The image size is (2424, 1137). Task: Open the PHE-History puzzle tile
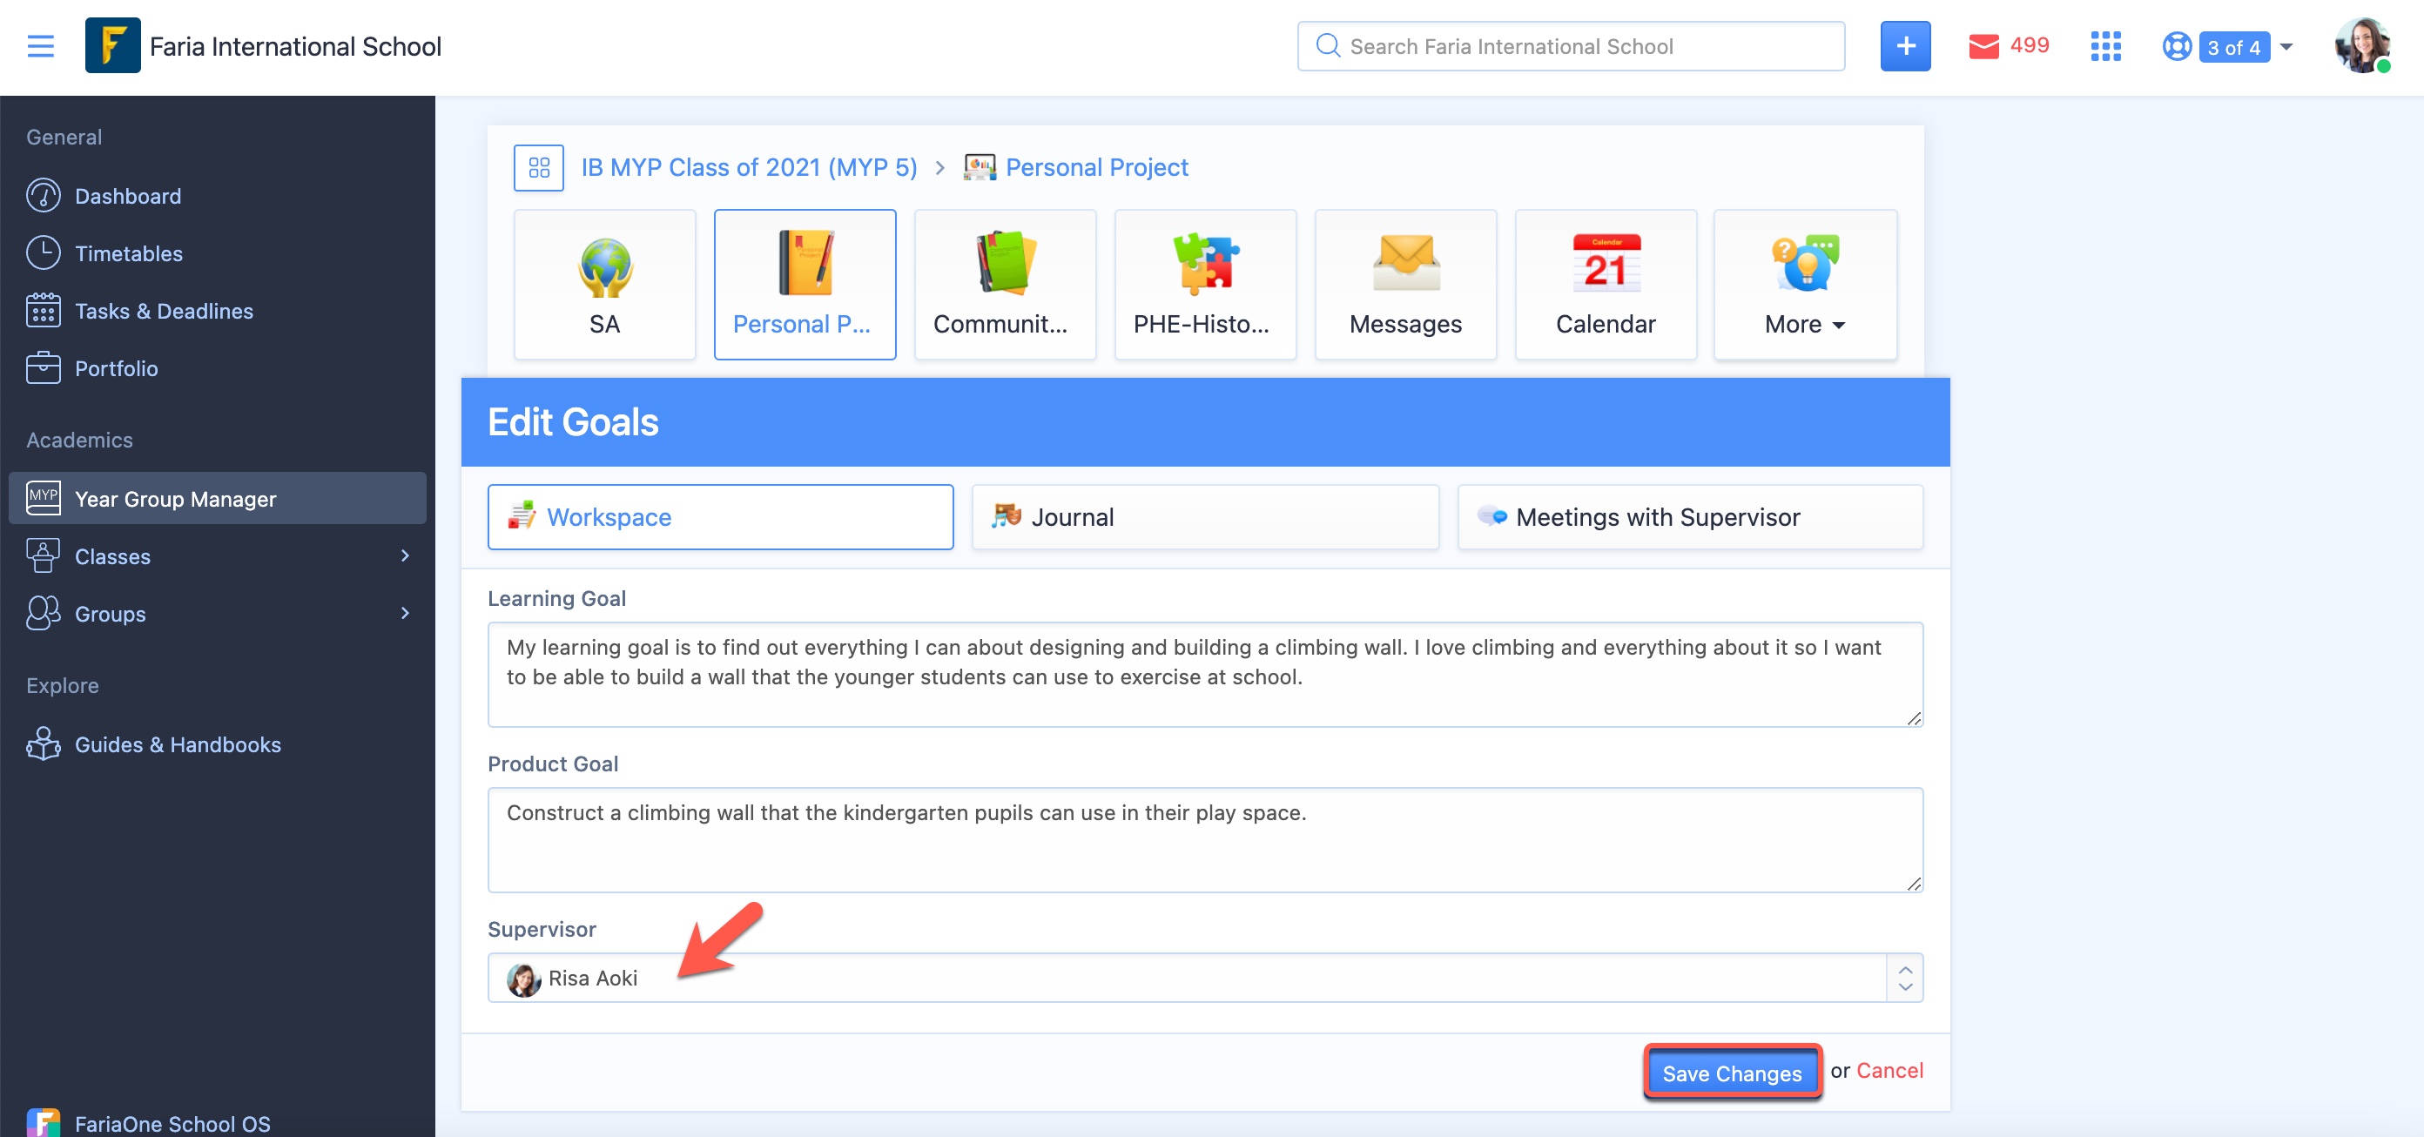(1204, 284)
